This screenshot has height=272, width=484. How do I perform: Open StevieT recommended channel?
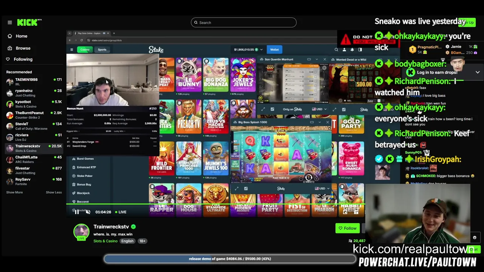[x=34, y=126]
